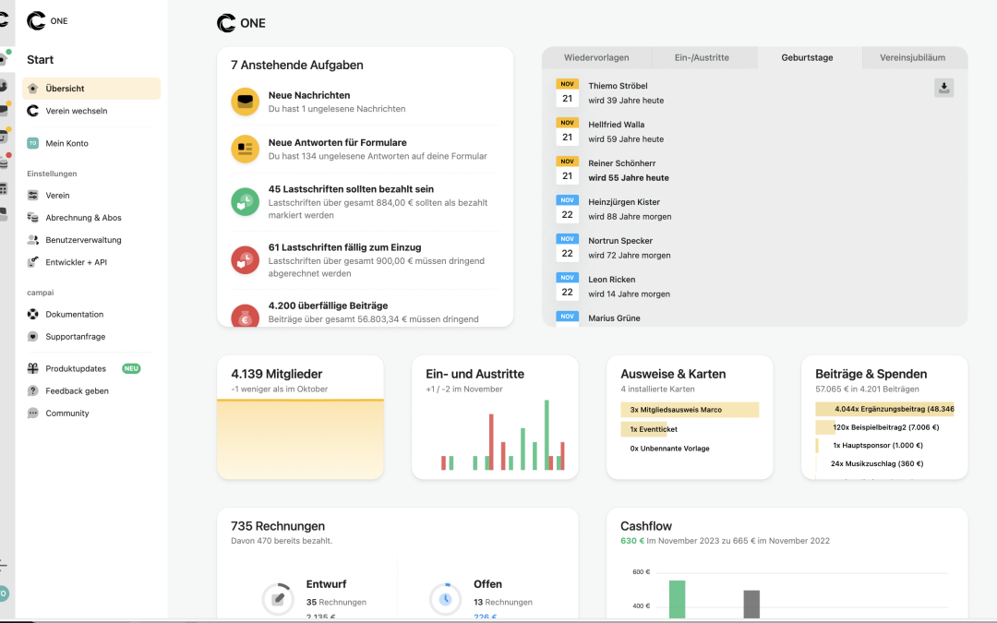Viewport: 997px width, 623px height.
Task: Click the Produktupdates gift icon
Action: pyautogui.click(x=33, y=368)
